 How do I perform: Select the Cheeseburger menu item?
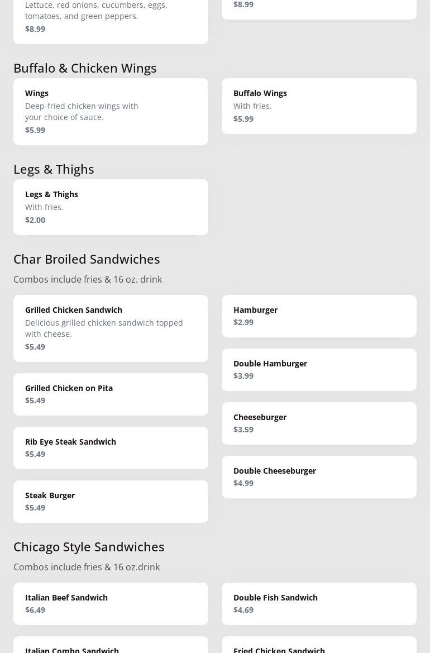click(319, 423)
